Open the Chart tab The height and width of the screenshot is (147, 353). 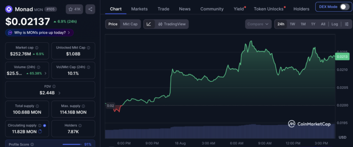[116, 9]
